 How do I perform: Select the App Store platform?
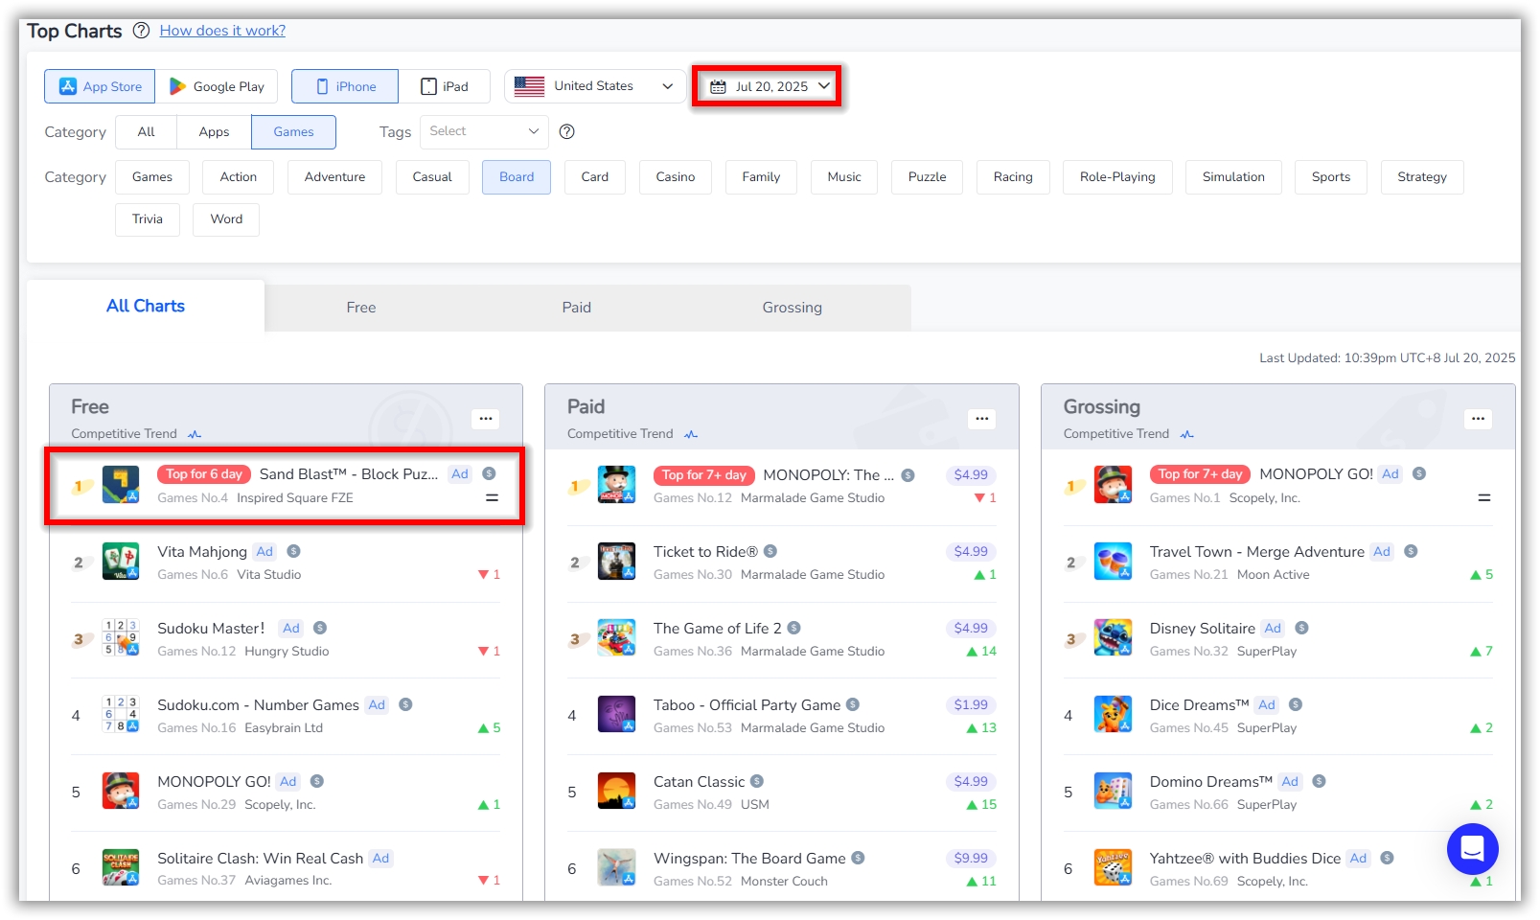[101, 86]
